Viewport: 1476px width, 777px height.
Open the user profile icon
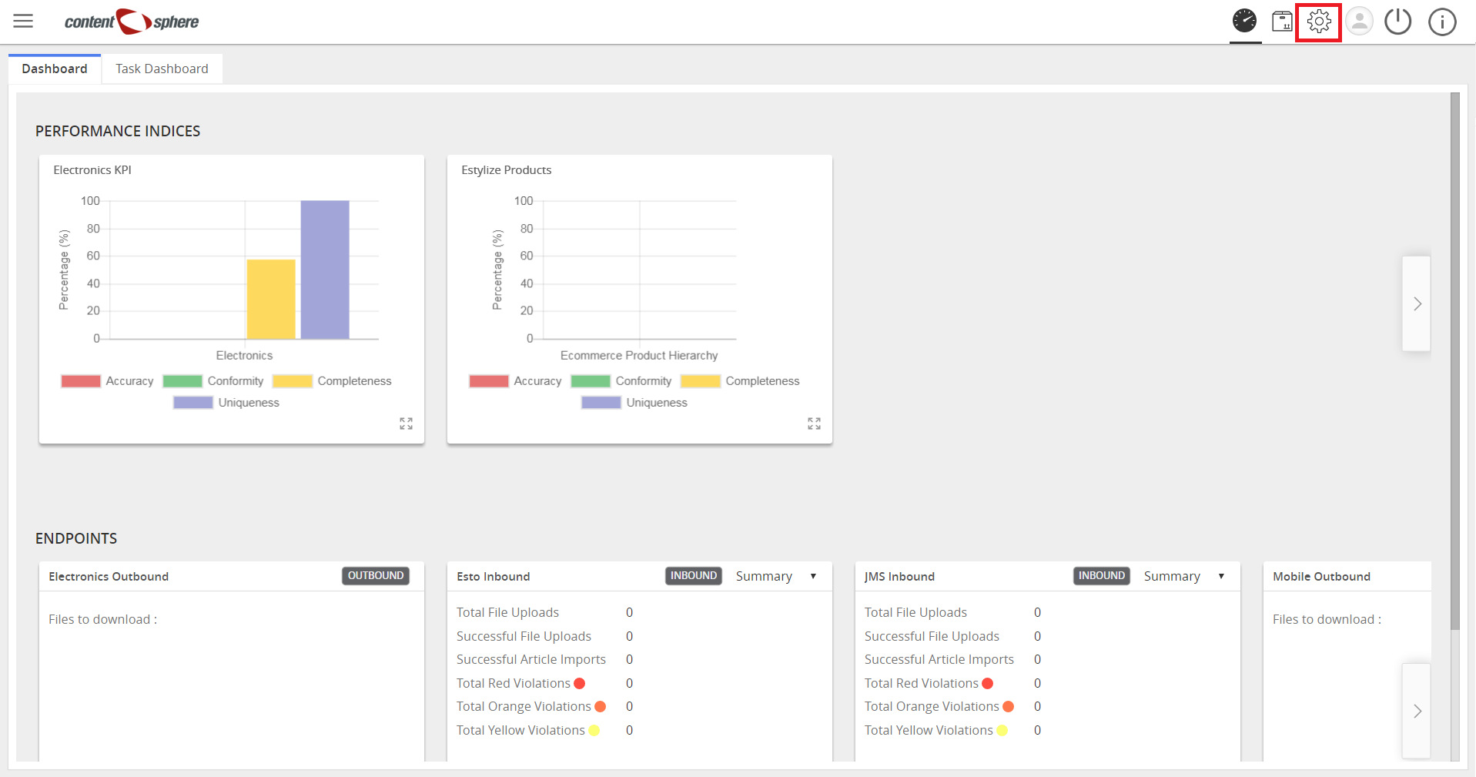(1360, 22)
